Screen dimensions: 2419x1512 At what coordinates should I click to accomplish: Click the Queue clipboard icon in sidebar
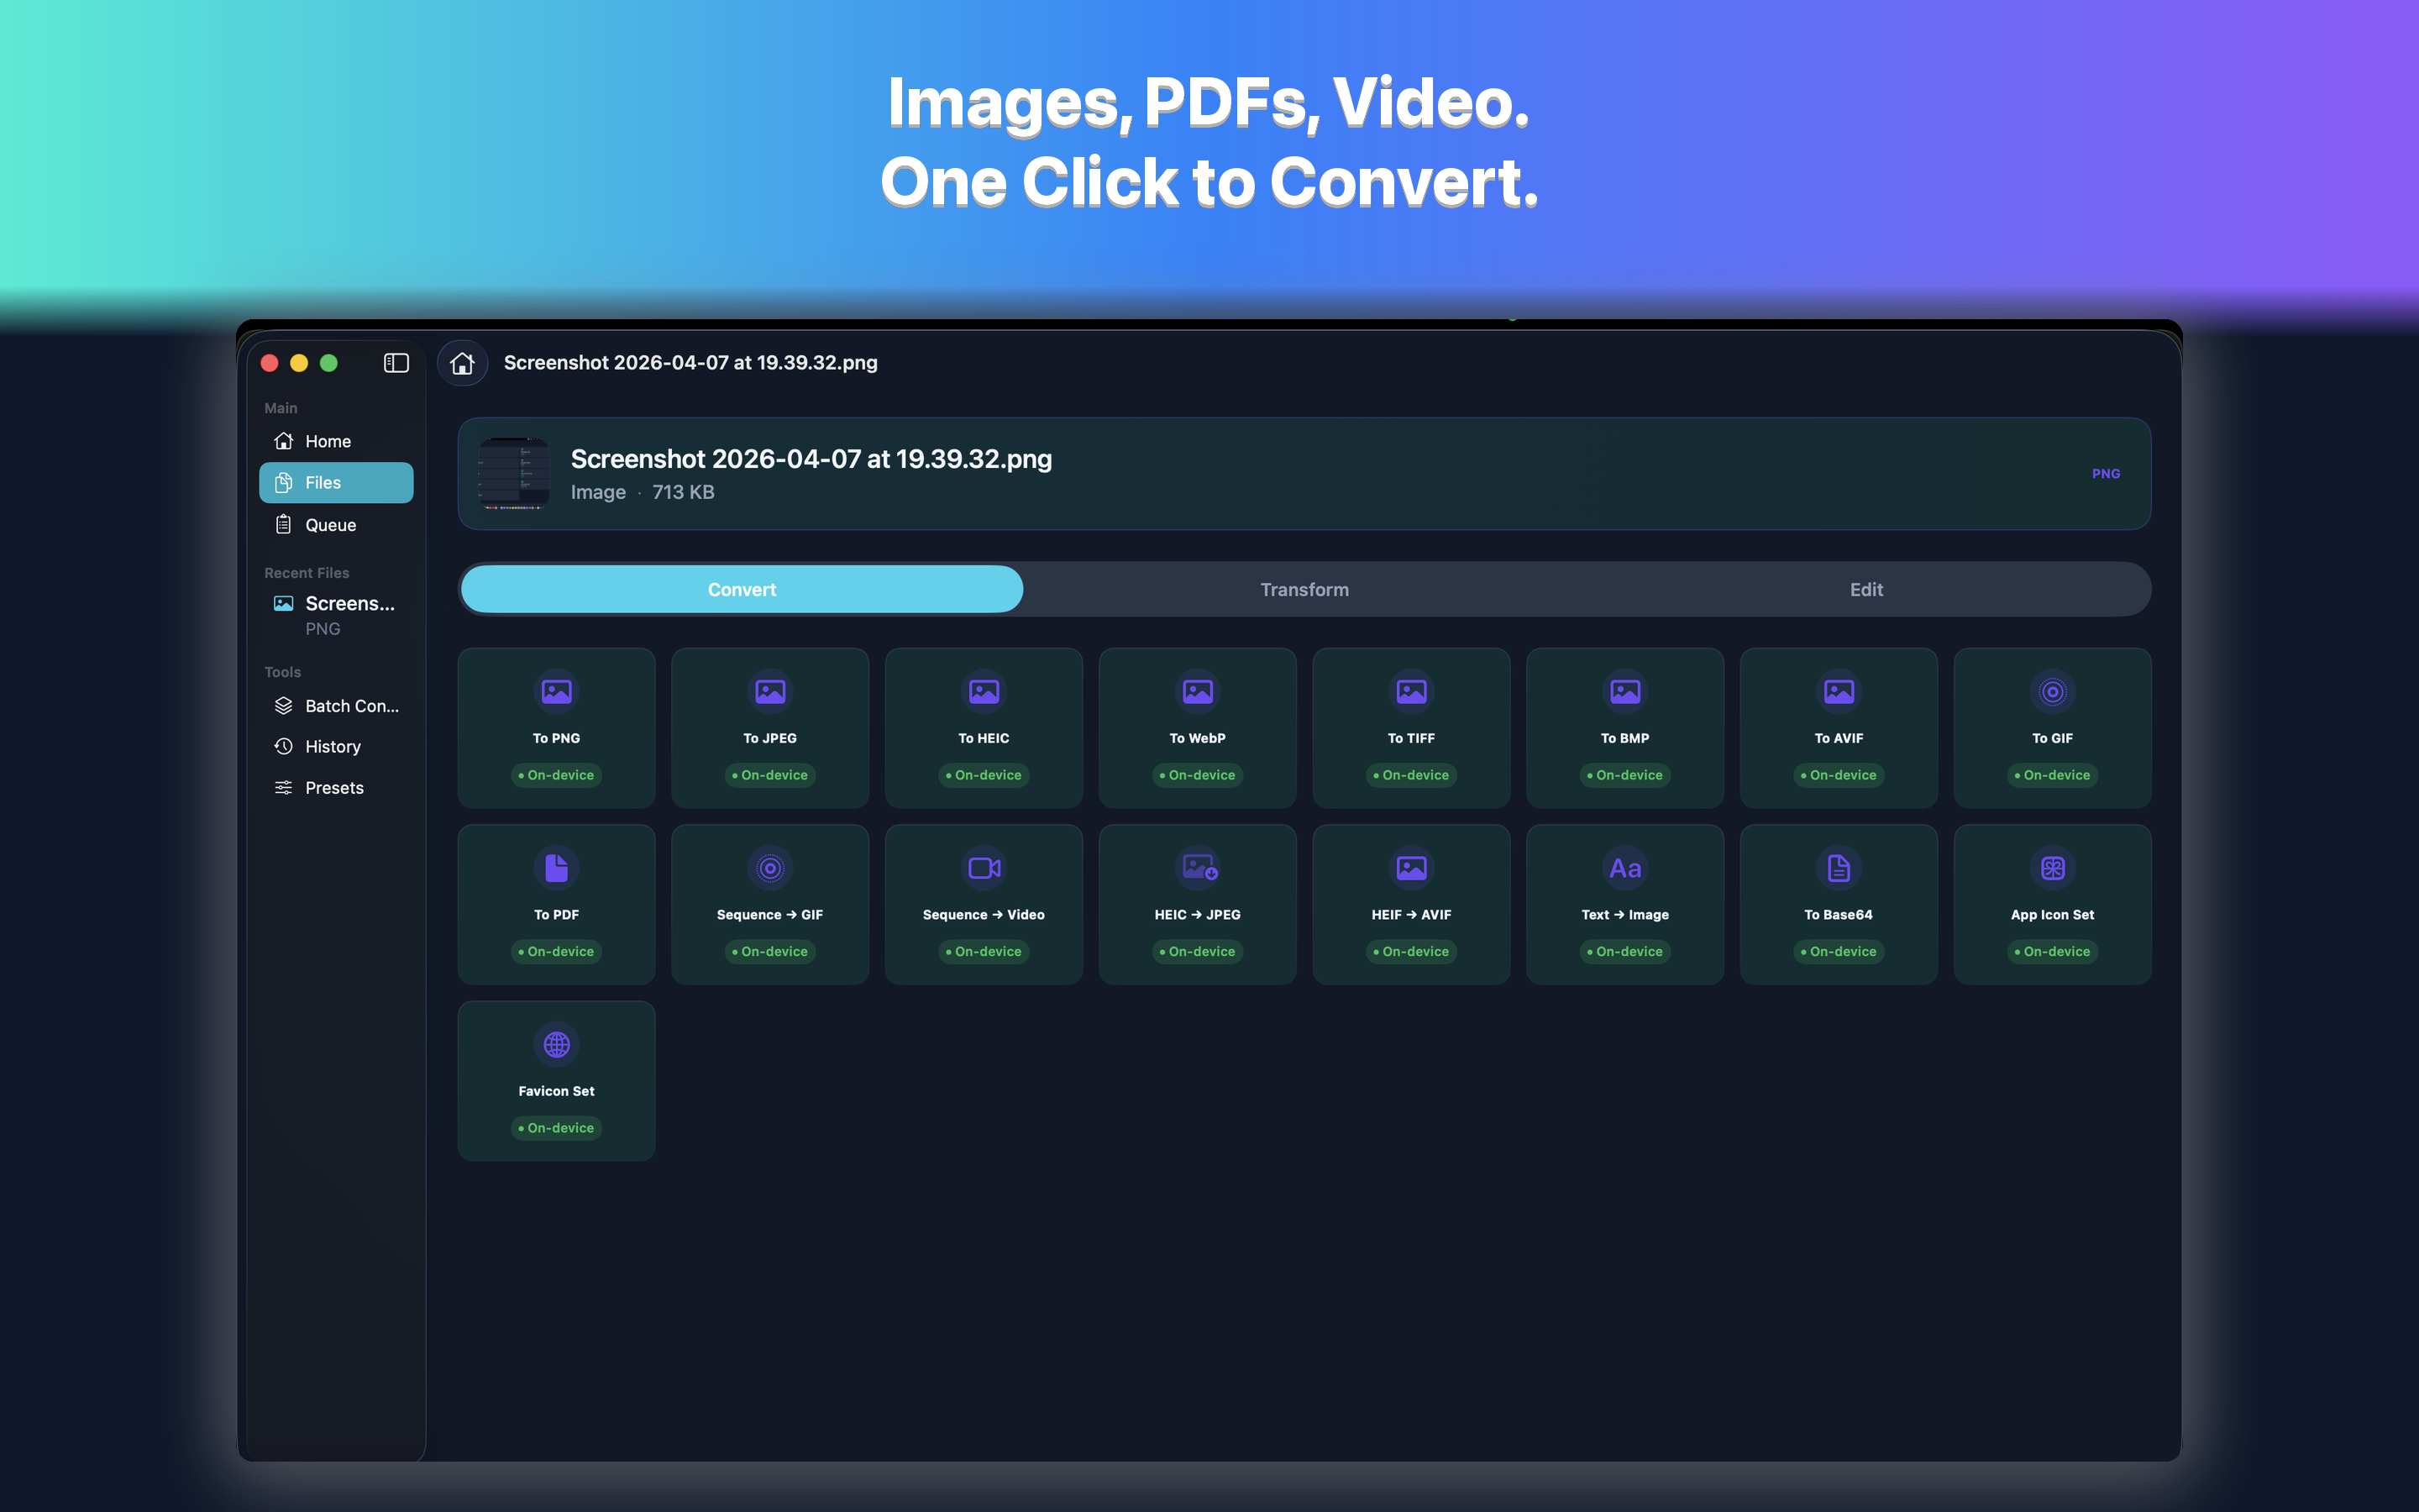pos(284,524)
